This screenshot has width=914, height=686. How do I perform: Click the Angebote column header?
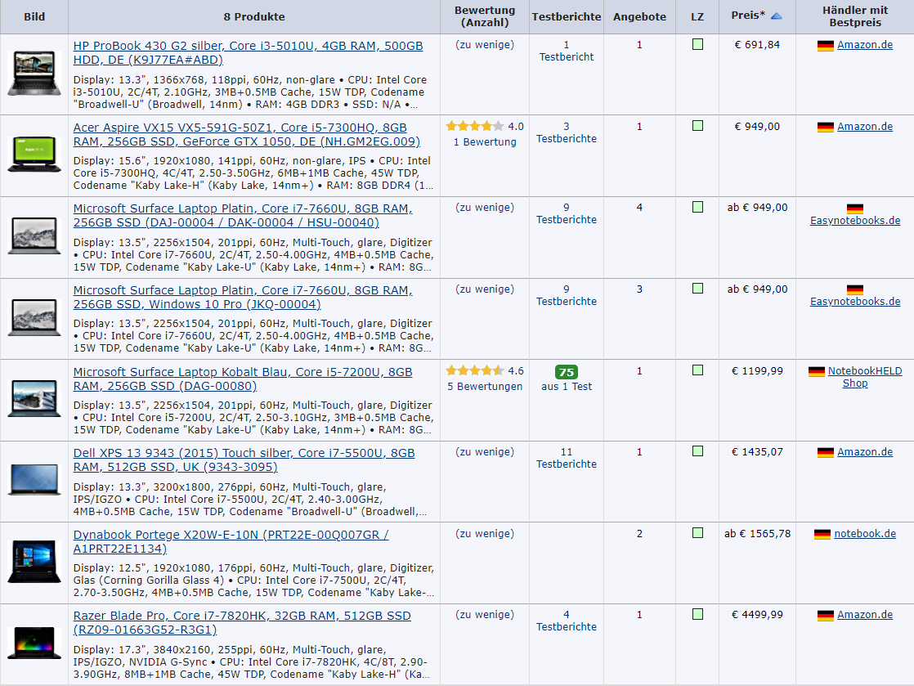pyautogui.click(x=639, y=16)
